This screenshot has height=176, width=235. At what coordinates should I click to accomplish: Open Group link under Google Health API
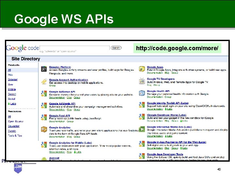click(x=168, y=97)
